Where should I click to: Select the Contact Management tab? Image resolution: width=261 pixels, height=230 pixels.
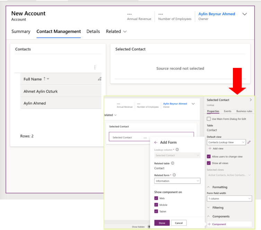click(59, 32)
